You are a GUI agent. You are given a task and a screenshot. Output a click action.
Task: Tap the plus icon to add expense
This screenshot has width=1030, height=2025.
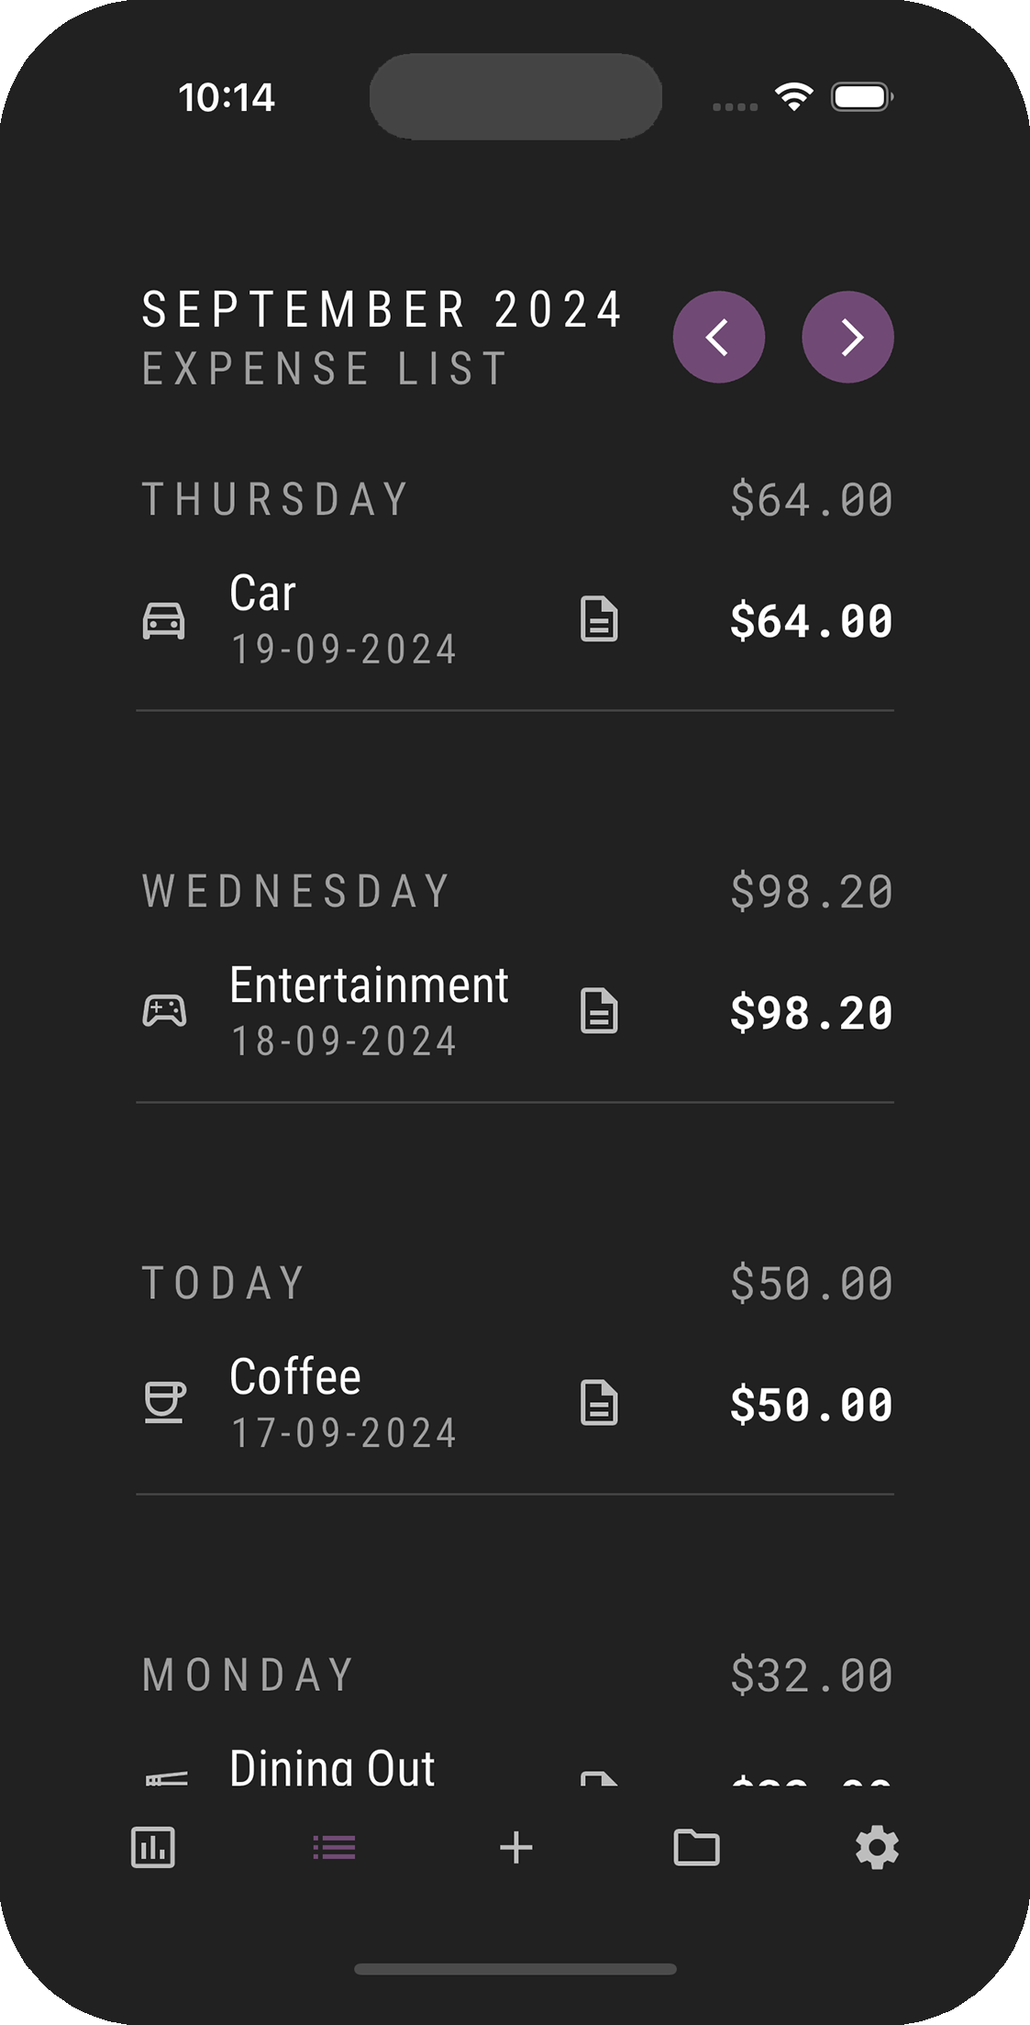[x=515, y=1847]
